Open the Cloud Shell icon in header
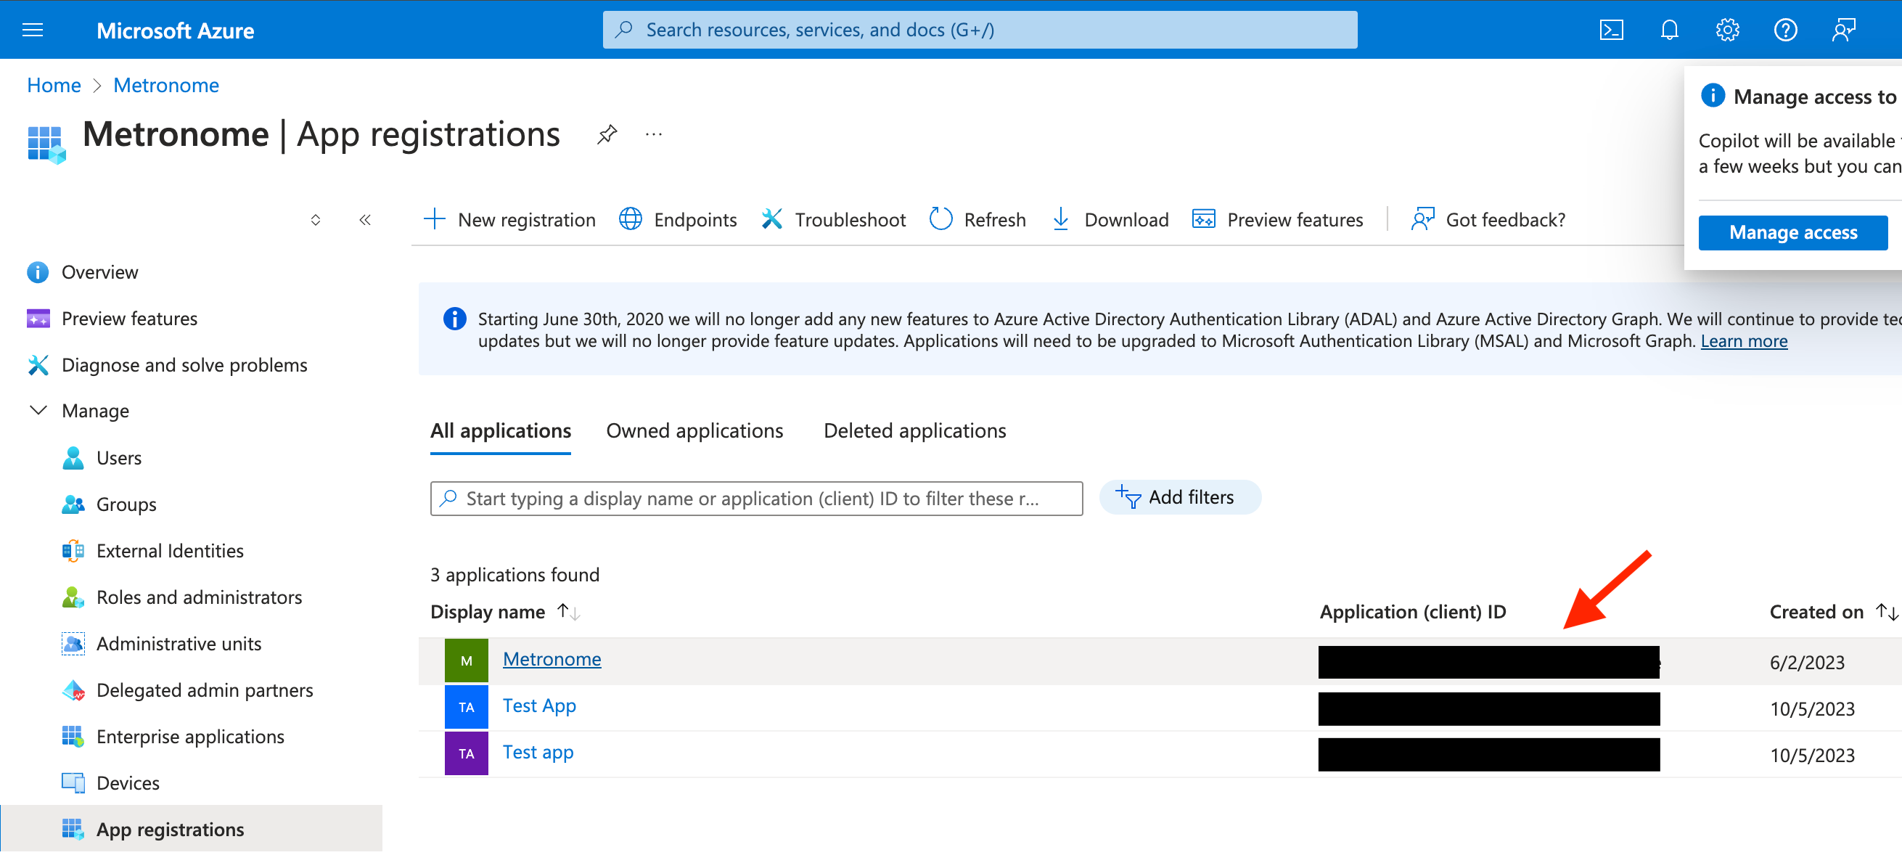This screenshot has height=863, width=1902. (x=1610, y=30)
